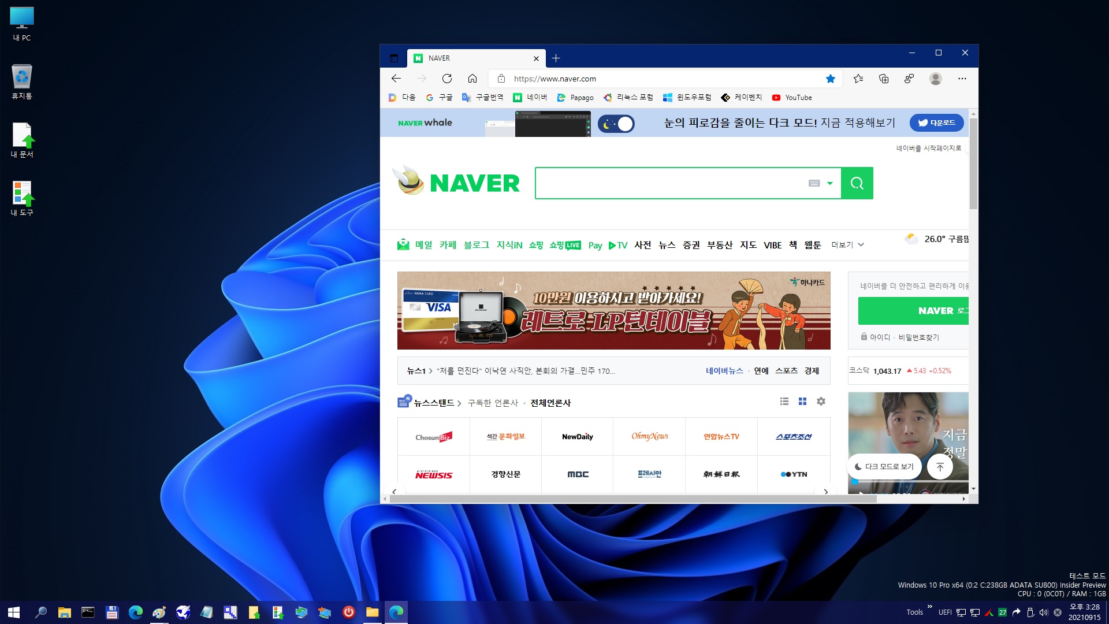Image resolution: width=1109 pixels, height=624 pixels.
Task: Open the on-screen keyboard icon in search box
Action: click(x=814, y=183)
